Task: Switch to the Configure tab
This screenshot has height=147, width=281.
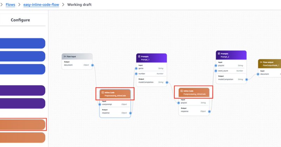Action: point(20,20)
